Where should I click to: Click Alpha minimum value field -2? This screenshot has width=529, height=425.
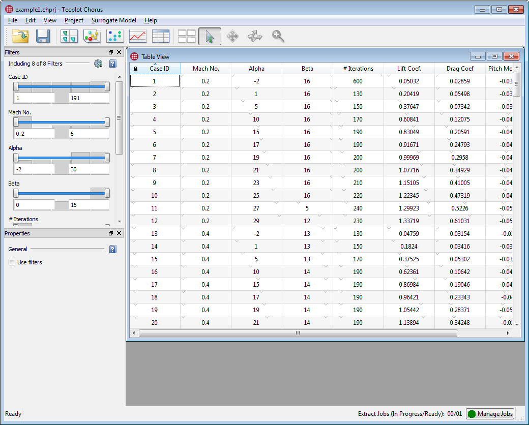pos(34,169)
